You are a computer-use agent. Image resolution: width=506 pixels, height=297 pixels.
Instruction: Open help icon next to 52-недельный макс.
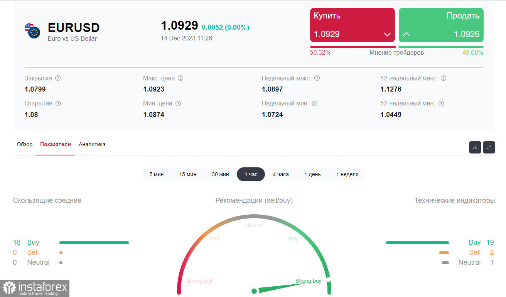(444, 78)
